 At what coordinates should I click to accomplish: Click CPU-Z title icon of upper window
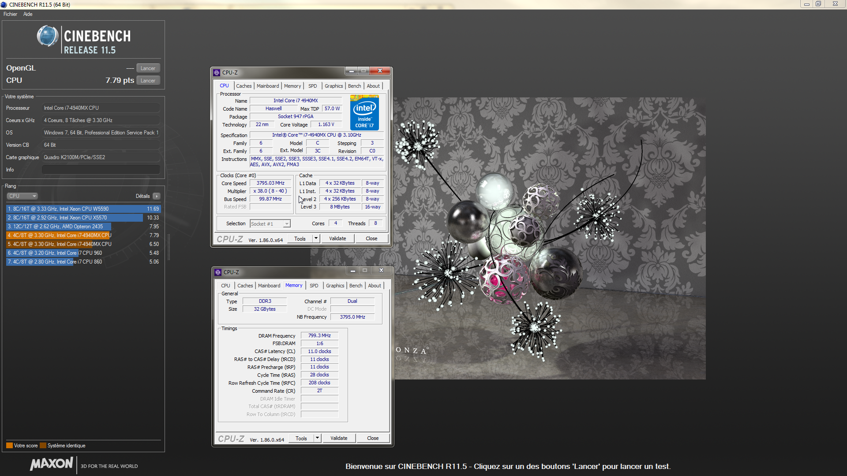coord(217,73)
